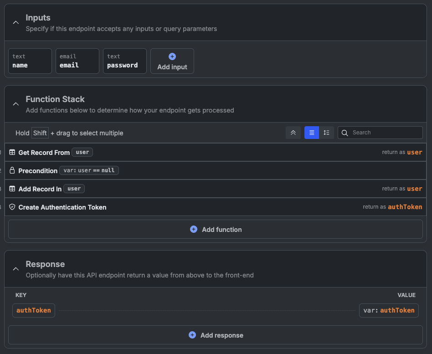
Task: Open the text name input card
Action: pos(30,61)
